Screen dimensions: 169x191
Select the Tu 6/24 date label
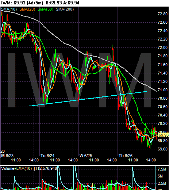[47, 156]
